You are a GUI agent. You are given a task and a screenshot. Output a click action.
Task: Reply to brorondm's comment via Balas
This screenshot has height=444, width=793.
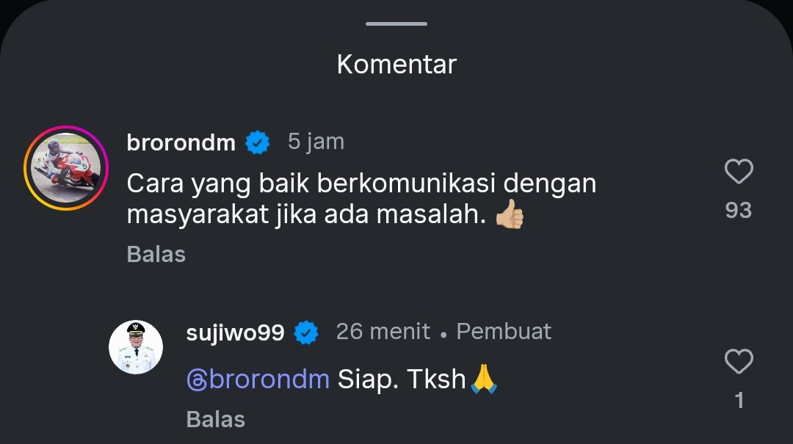156,255
